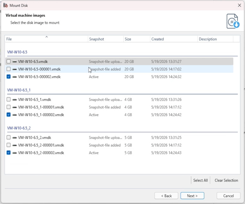245x204 pixels.
Task: Sort by the Size column header
Action: click(x=137, y=39)
